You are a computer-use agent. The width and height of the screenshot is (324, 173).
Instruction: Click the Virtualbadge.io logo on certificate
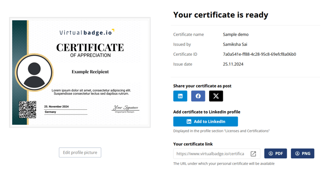(87, 32)
